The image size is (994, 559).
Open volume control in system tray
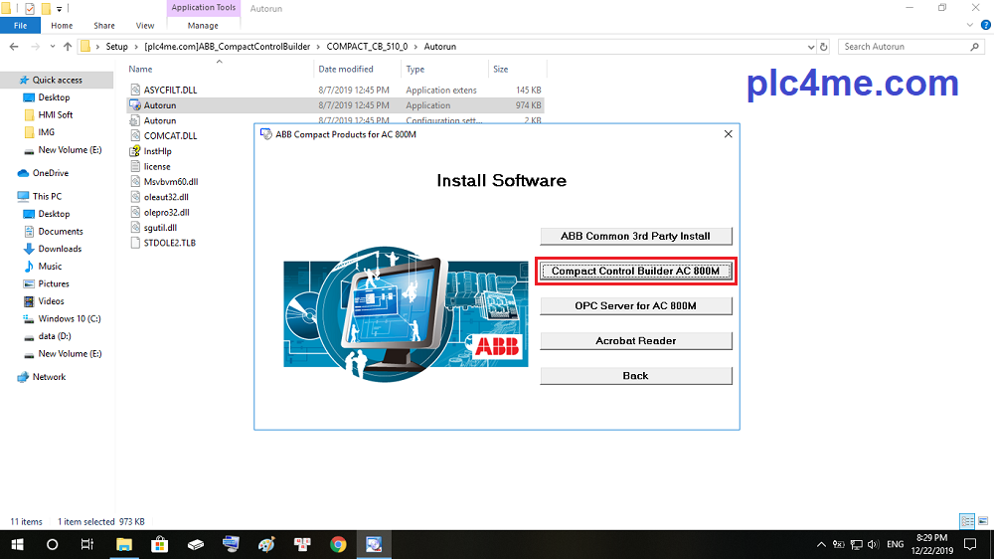pos(873,544)
